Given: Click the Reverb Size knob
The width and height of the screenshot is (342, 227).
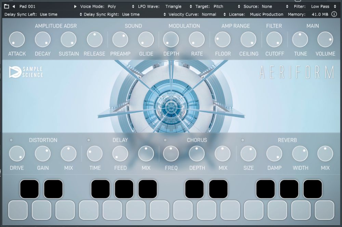Looking at the screenshot, I should tap(248, 154).
